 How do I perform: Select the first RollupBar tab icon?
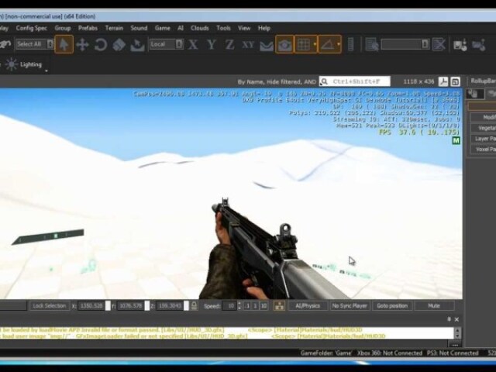(x=475, y=94)
